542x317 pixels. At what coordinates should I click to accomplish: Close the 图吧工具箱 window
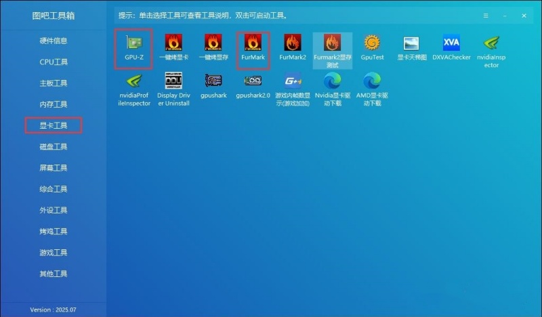point(524,16)
